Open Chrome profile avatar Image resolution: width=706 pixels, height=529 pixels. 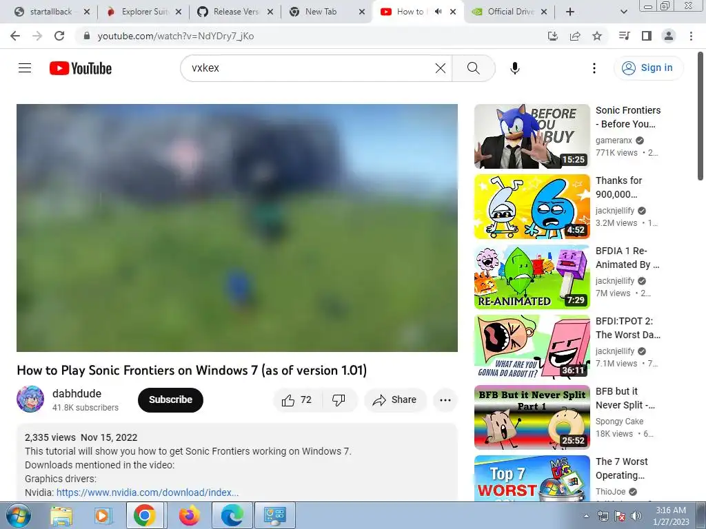point(669,36)
